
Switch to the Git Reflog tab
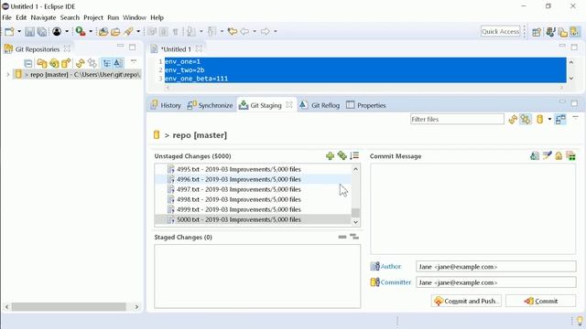click(320, 105)
